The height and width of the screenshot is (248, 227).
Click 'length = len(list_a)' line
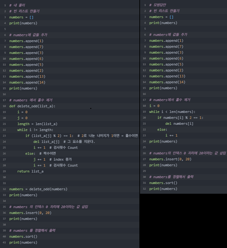pyautogui.click(x=37, y=124)
